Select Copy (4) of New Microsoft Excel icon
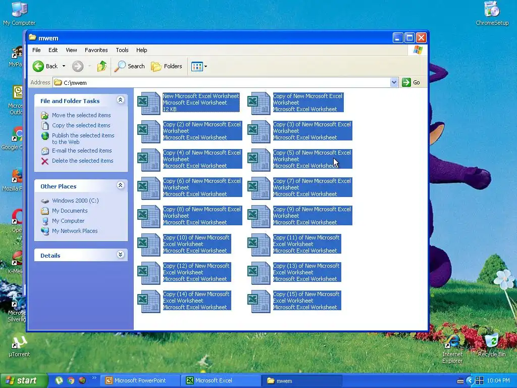This screenshot has height=388, width=517. 149,160
